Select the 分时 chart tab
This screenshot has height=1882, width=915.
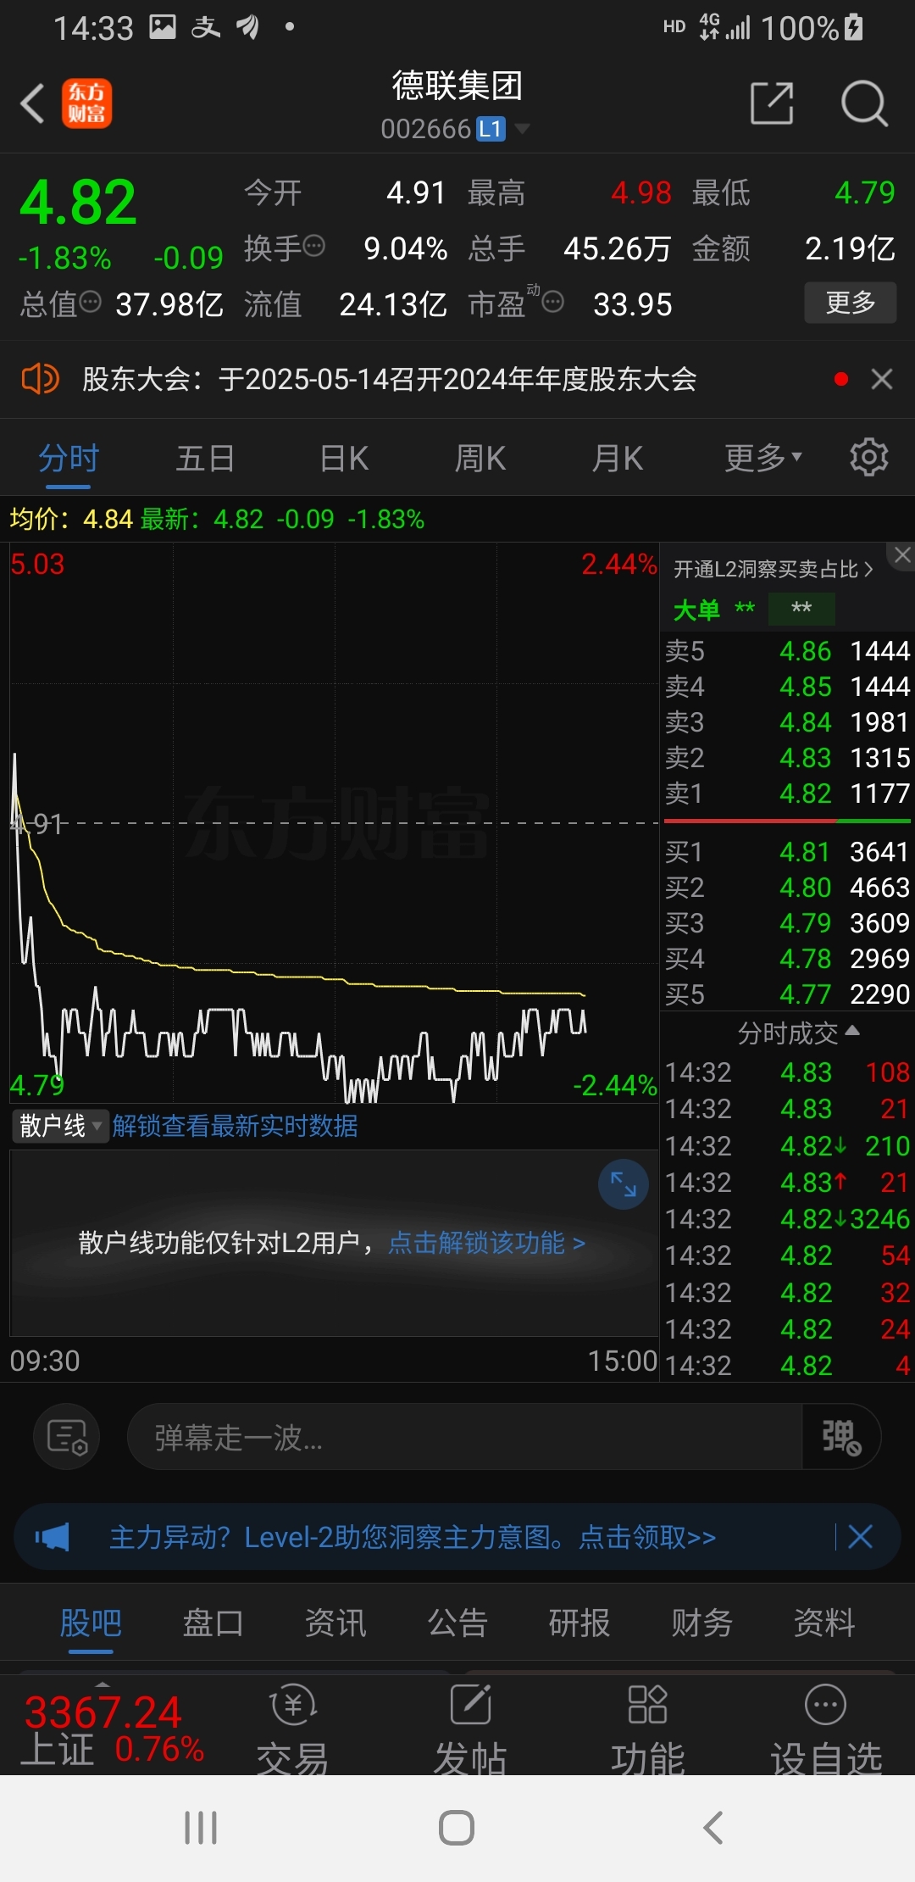tap(69, 459)
